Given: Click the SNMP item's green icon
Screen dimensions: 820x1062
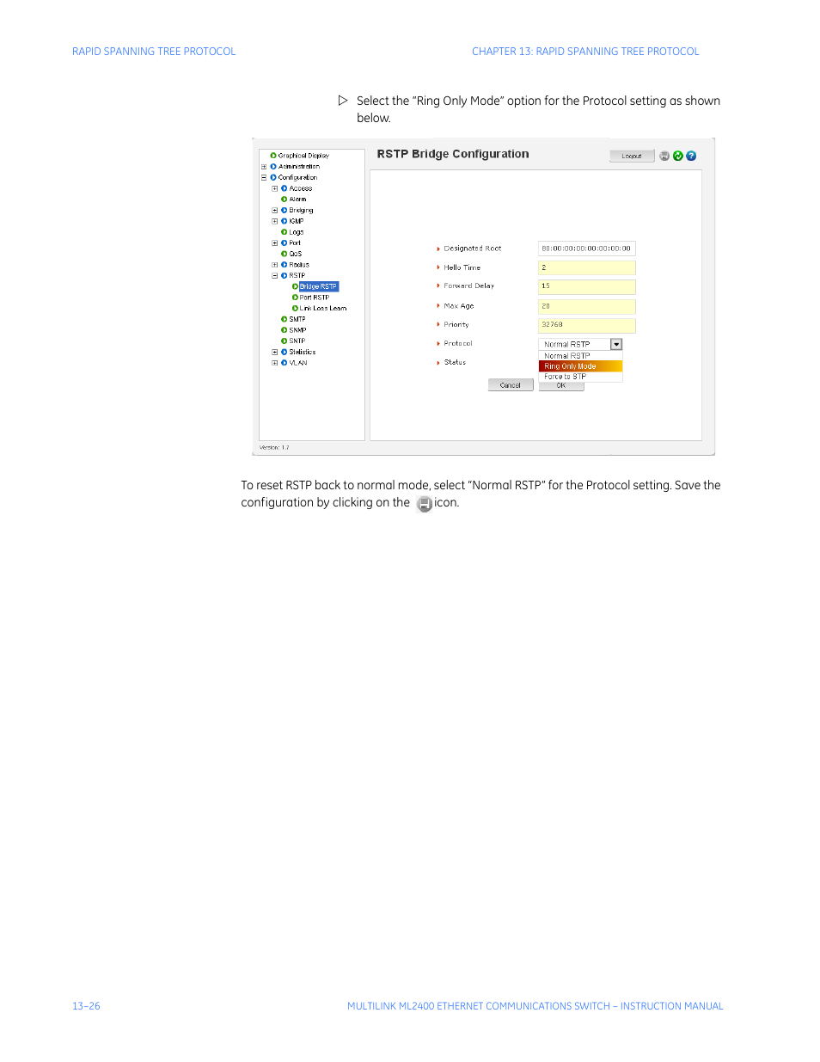Looking at the screenshot, I should tap(285, 330).
